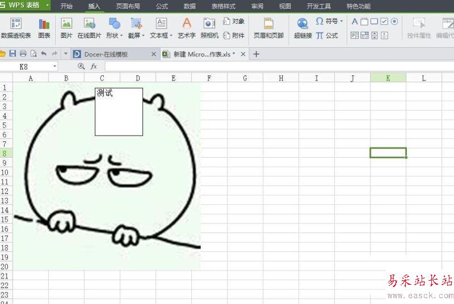The image size is (454, 304).
Task: Select the Group Box form control
Action: [364, 22]
